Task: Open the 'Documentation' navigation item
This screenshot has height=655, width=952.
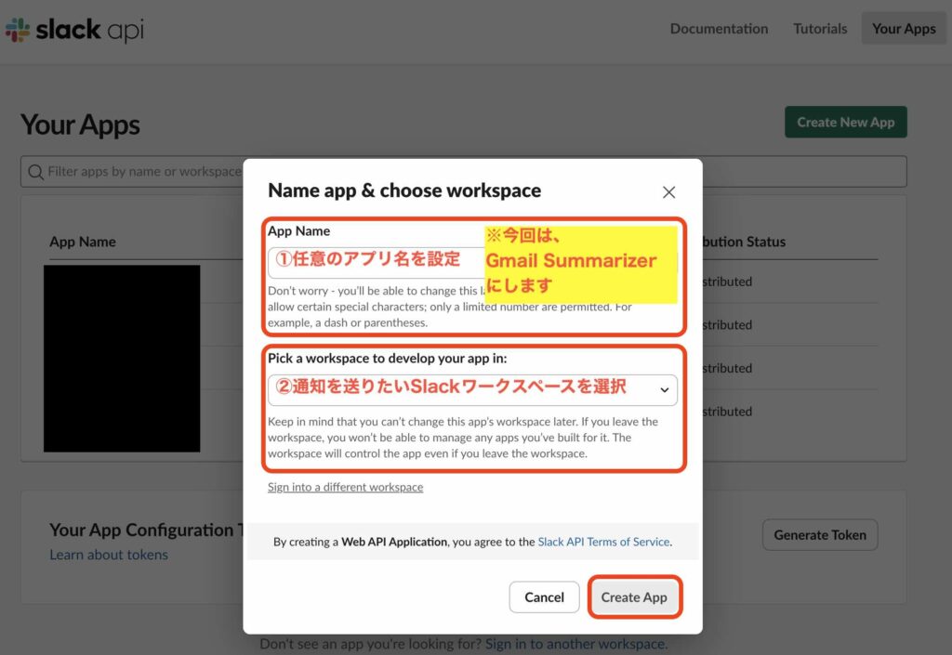Action: pos(719,29)
